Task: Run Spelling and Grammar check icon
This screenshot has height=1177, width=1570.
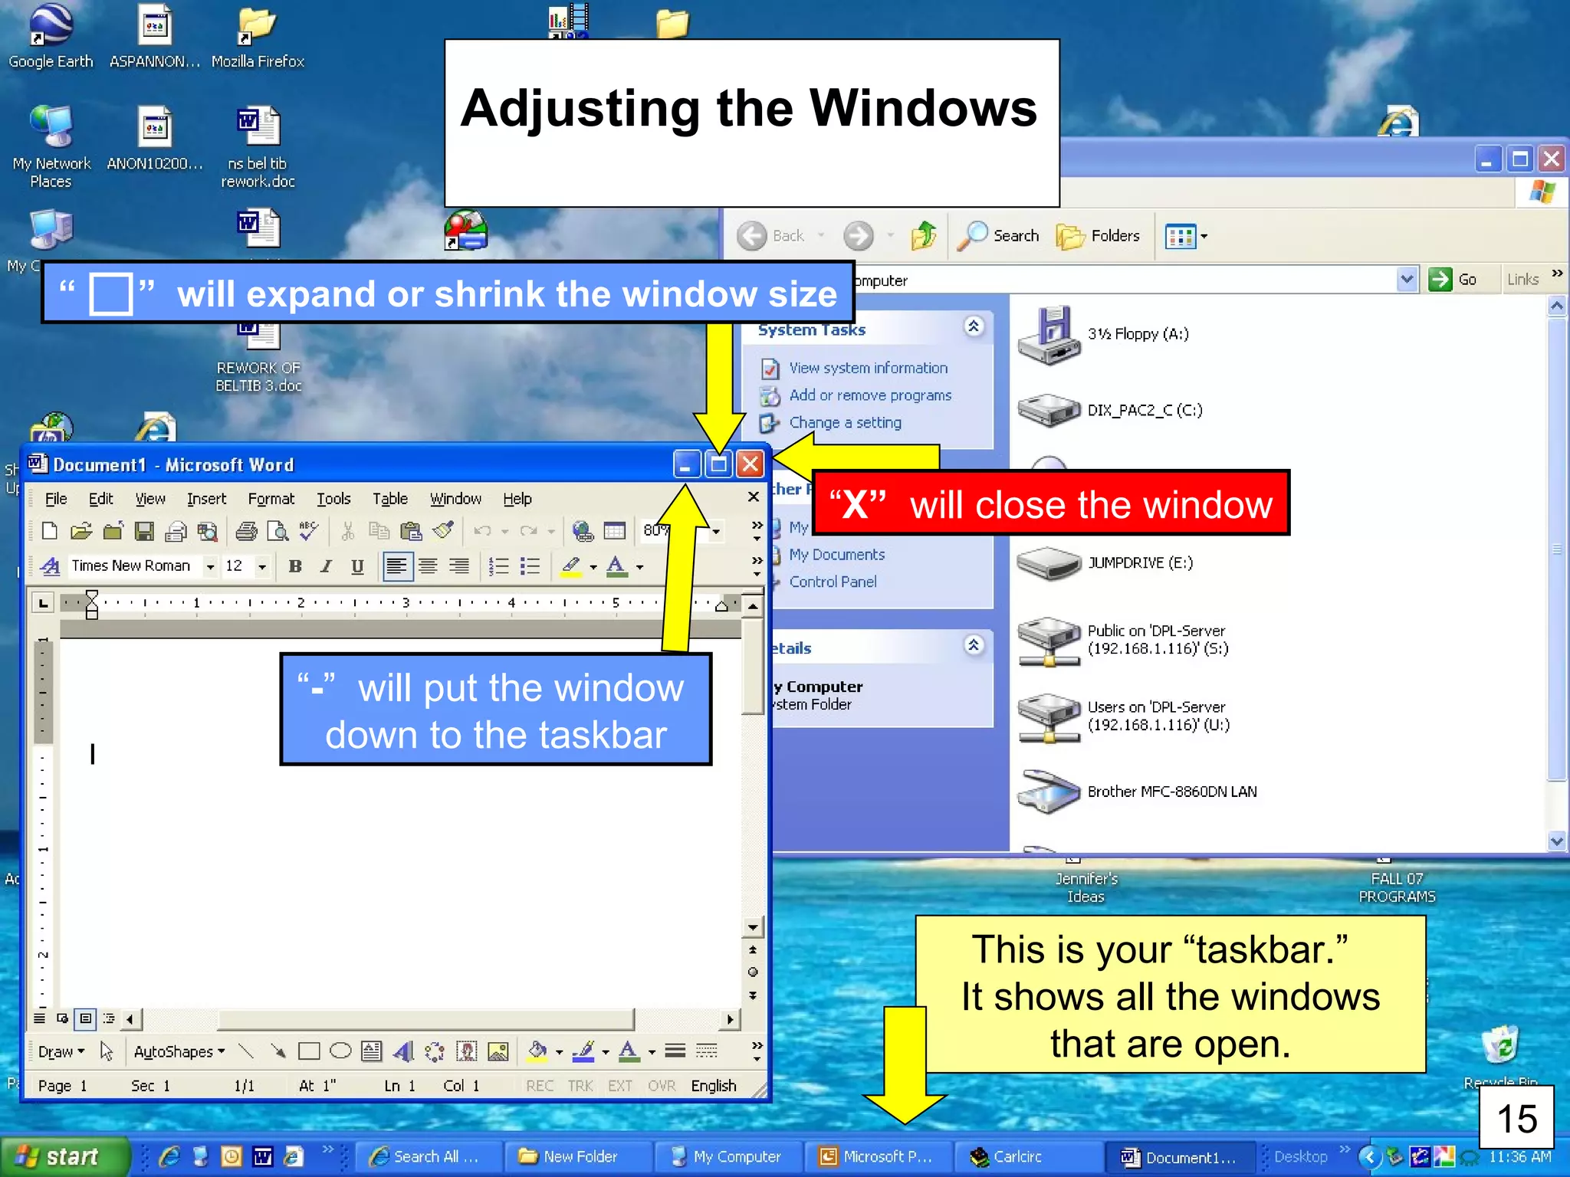Action: tap(309, 530)
